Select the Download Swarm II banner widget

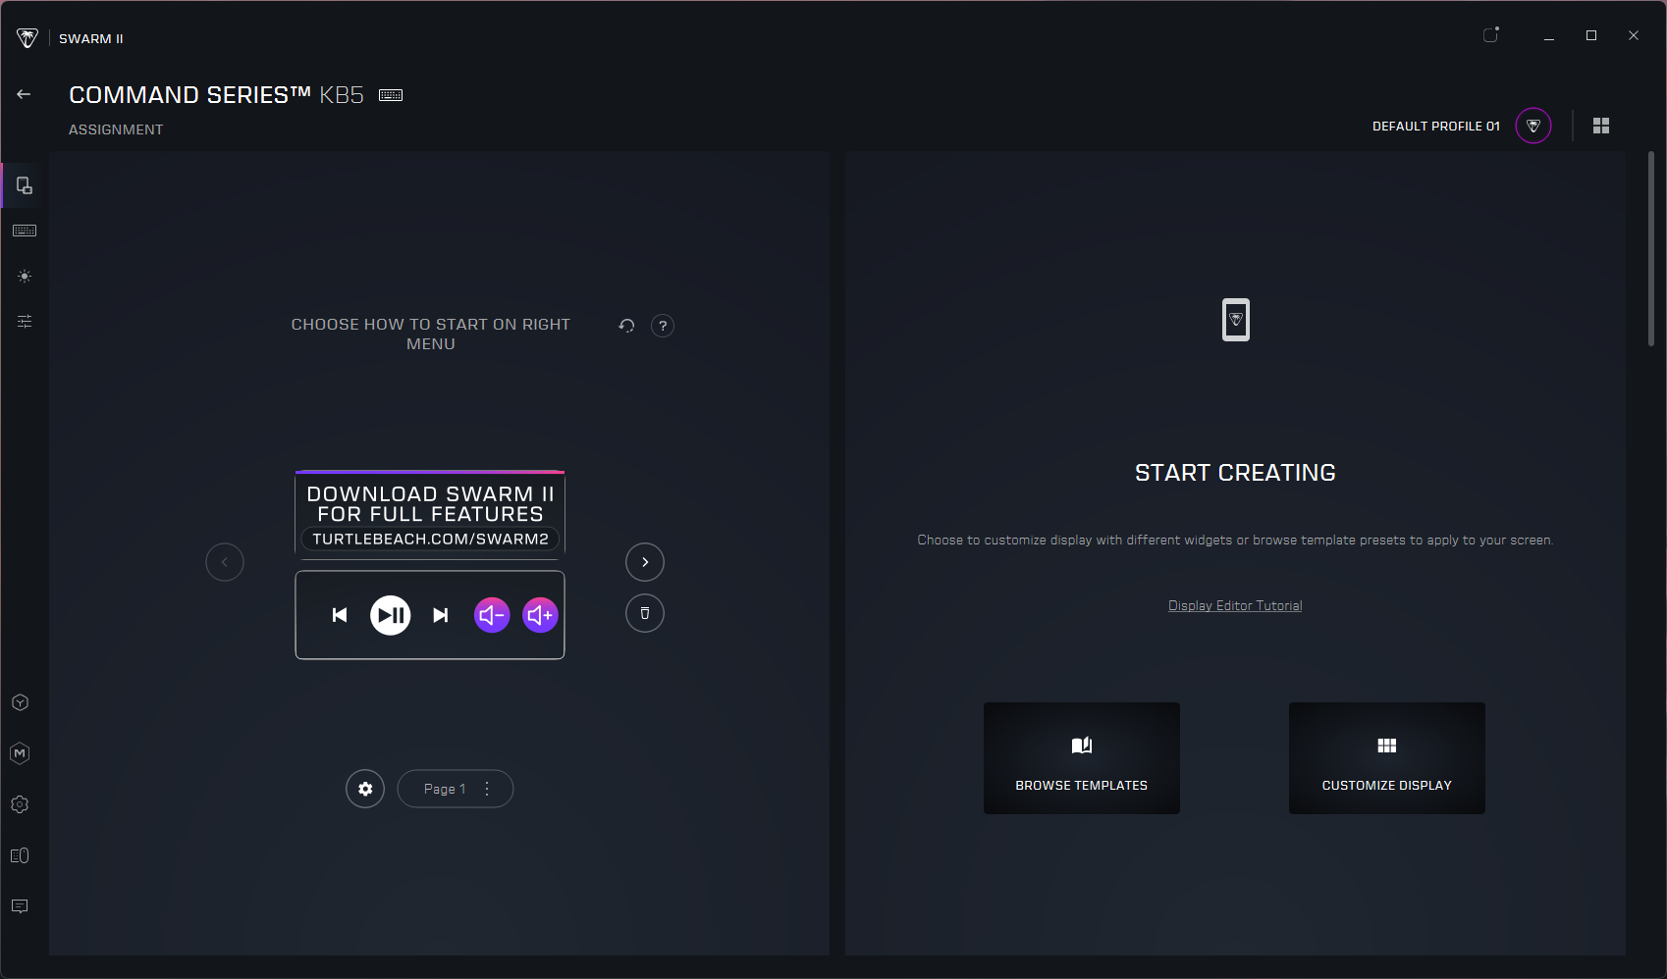point(430,514)
